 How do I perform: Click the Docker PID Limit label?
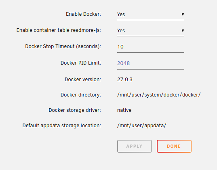(x=81, y=63)
